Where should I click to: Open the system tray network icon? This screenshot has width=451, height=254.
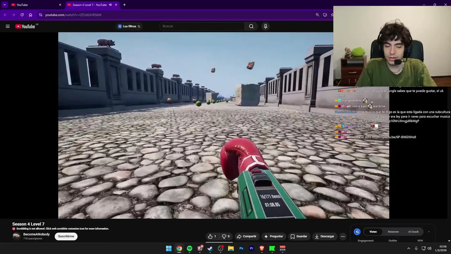click(x=424, y=248)
